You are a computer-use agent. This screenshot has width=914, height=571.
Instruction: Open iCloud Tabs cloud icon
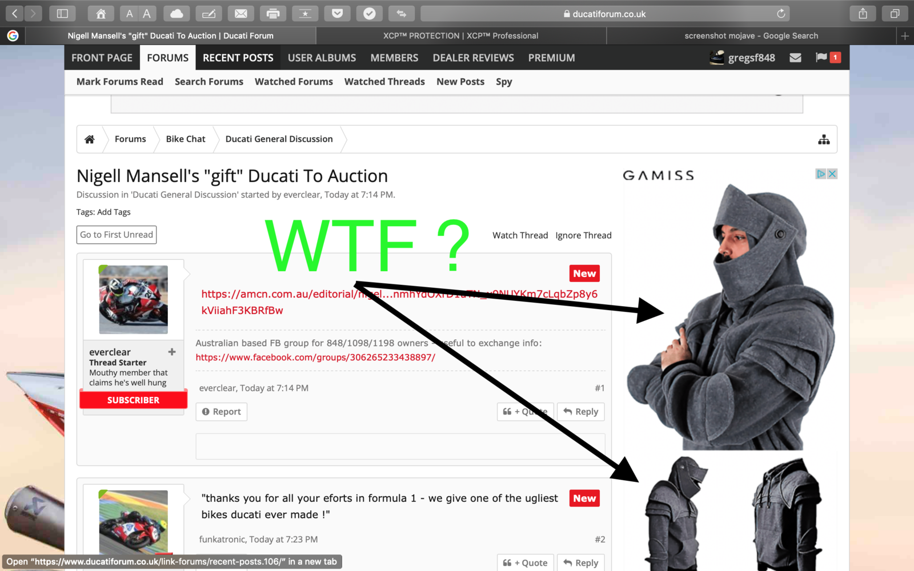point(177,14)
